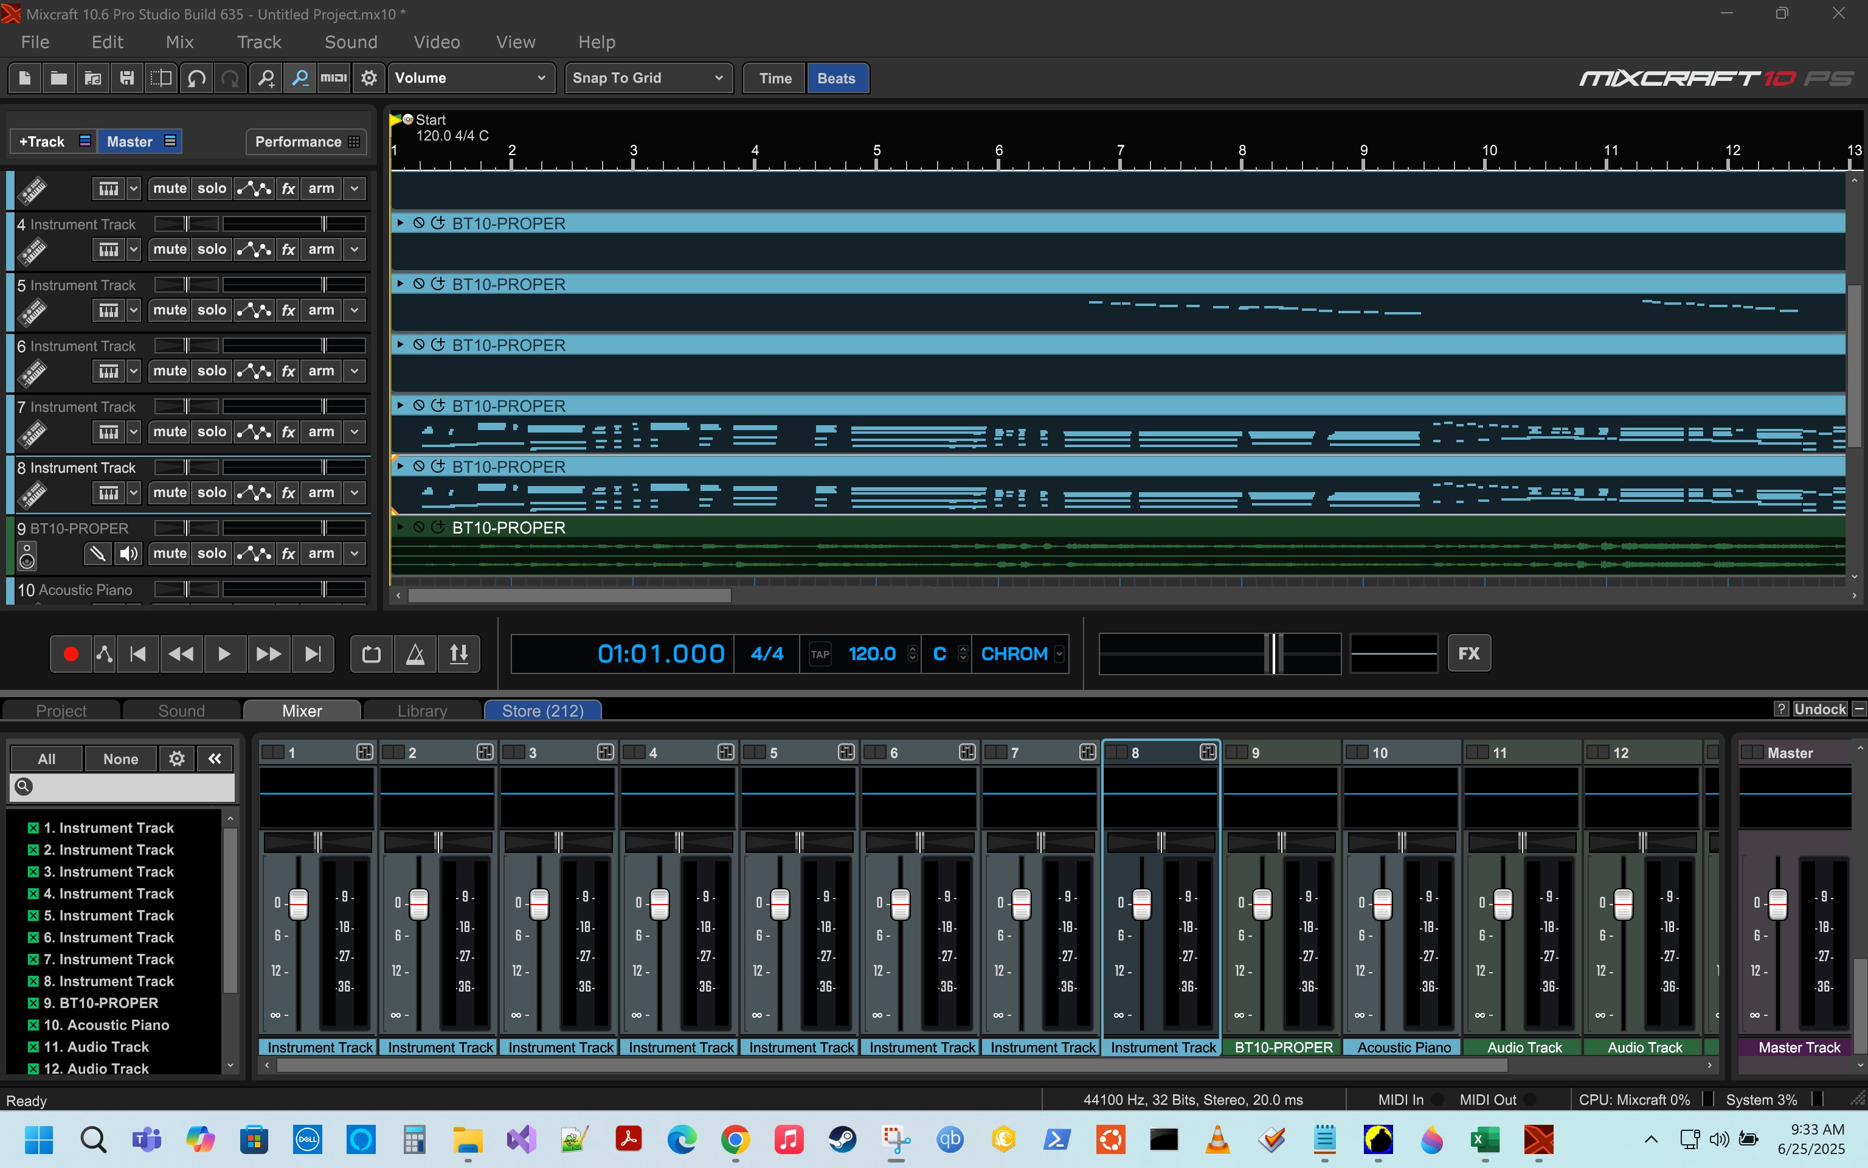Image resolution: width=1868 pixels, height=1168 pixels.
Task: Zoom out with the magnifier minus icon
Action: 300,78
